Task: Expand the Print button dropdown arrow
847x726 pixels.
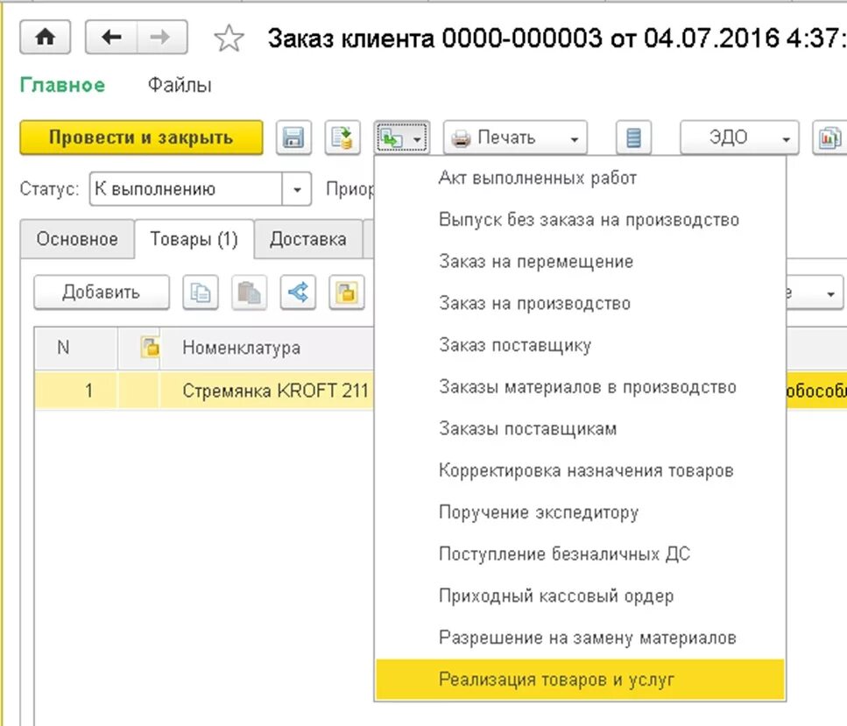Action: 575,137
